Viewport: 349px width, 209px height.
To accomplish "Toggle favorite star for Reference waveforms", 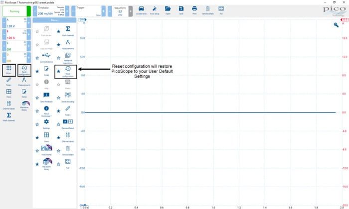I will pyautogui.click(x=58, y=58).
